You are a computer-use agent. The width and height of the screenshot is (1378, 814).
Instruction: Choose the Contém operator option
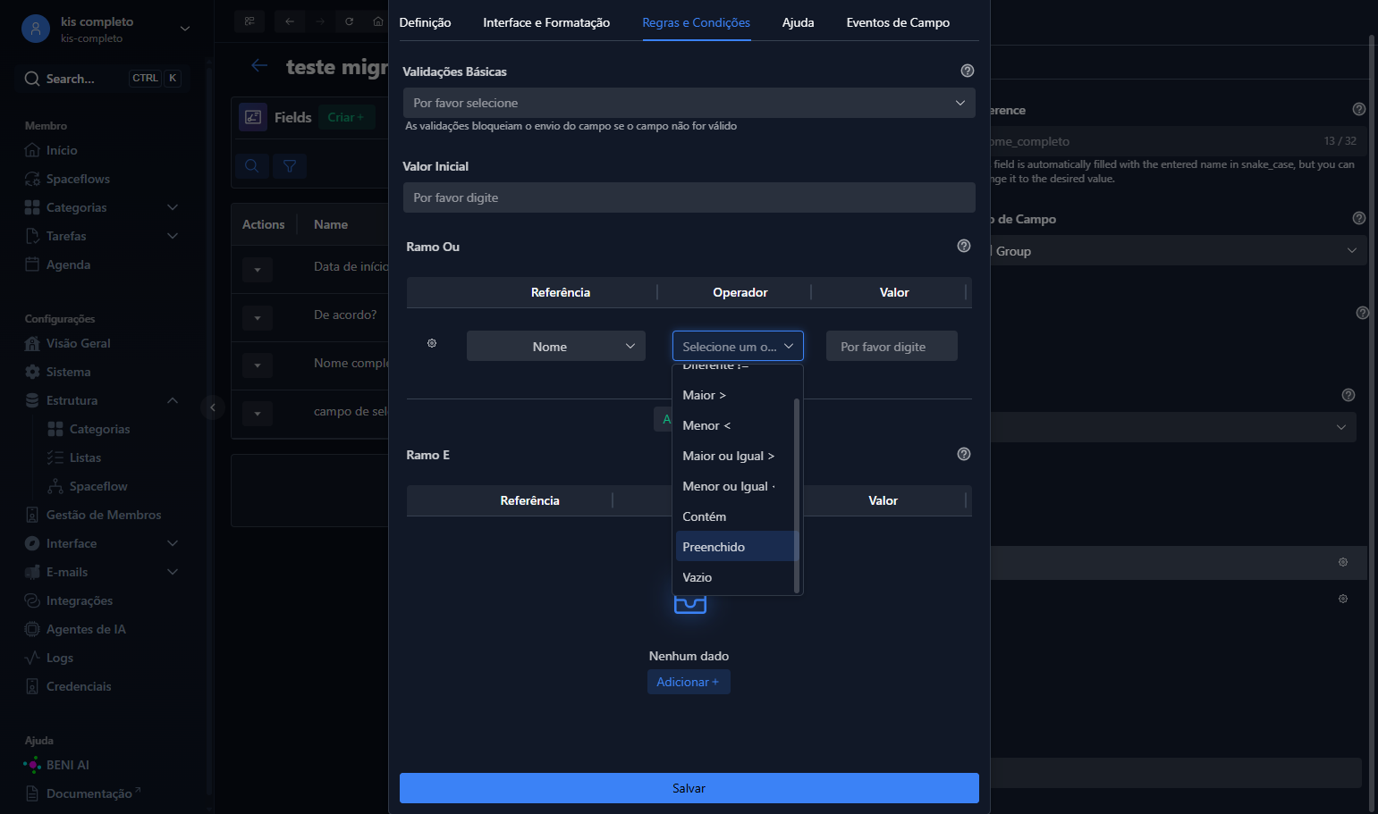(x=736, y=516)
